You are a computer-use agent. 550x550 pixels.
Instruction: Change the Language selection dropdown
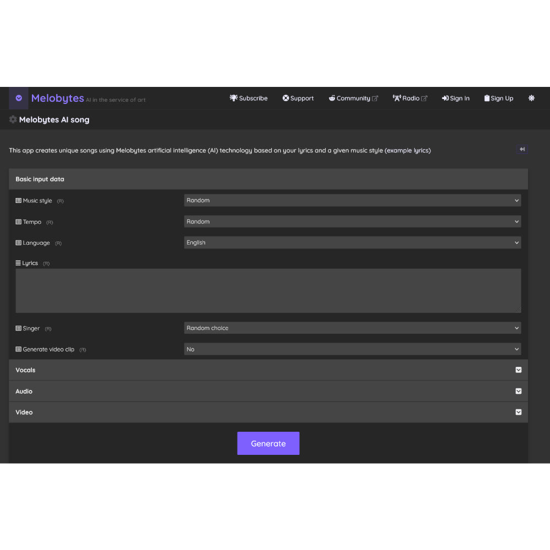[x=352, y=242]
